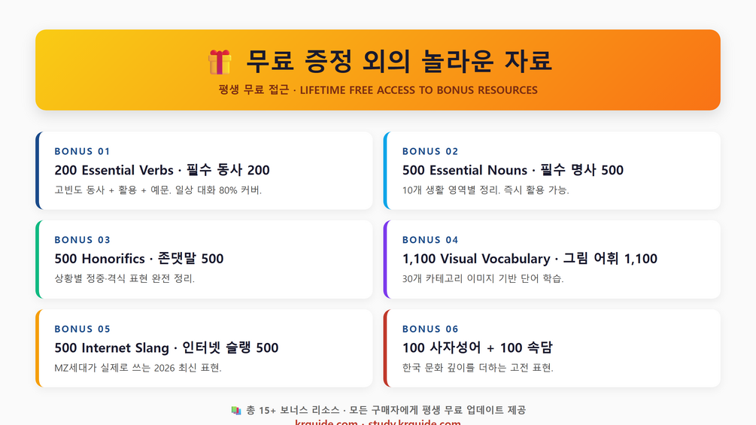Open the 100 사자성어 + 100 속담 card

552,348
